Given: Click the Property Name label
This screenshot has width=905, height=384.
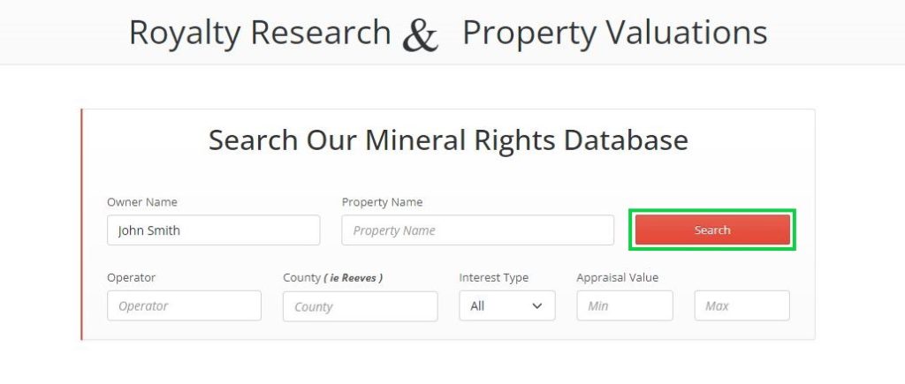Looking at the screenshot, I should point(382,202).
